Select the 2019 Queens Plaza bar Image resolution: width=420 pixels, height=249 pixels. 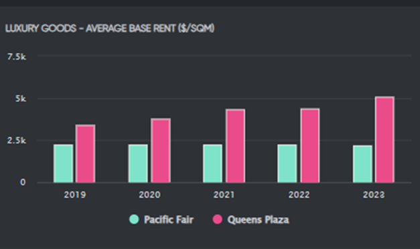[86, 153]
